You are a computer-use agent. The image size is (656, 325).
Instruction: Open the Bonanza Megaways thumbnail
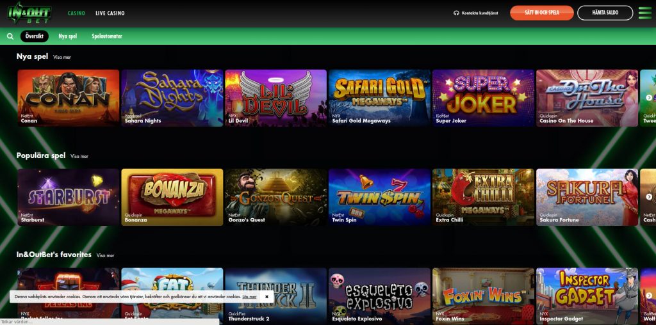click(172, 197)
